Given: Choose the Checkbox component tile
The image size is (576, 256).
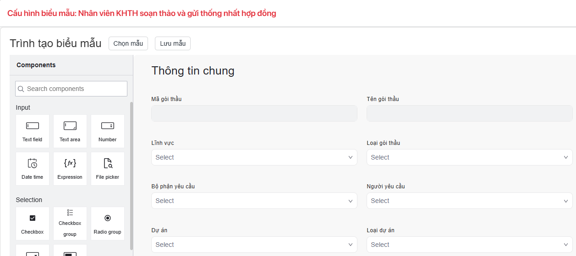Looking at the screenshot, I should pos(32,224).
